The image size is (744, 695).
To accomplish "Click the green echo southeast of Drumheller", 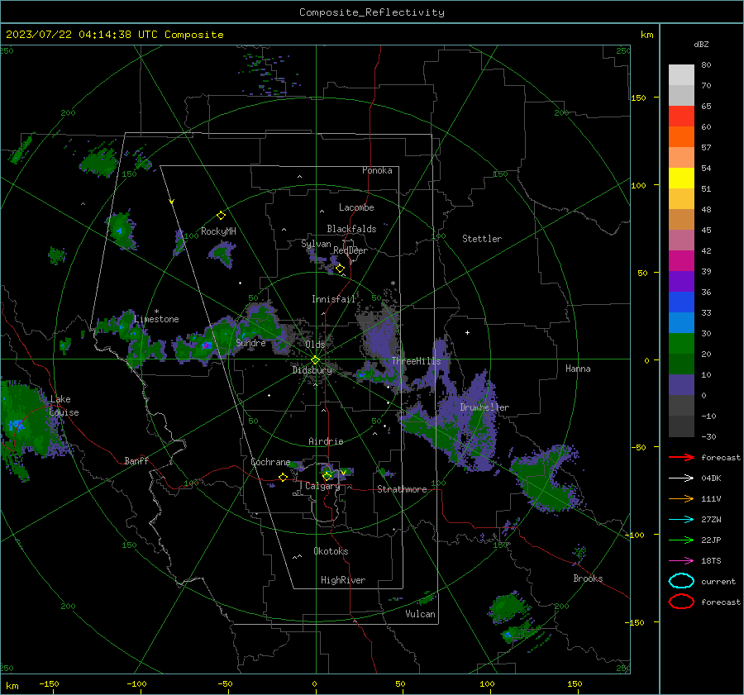I will 543,479.
